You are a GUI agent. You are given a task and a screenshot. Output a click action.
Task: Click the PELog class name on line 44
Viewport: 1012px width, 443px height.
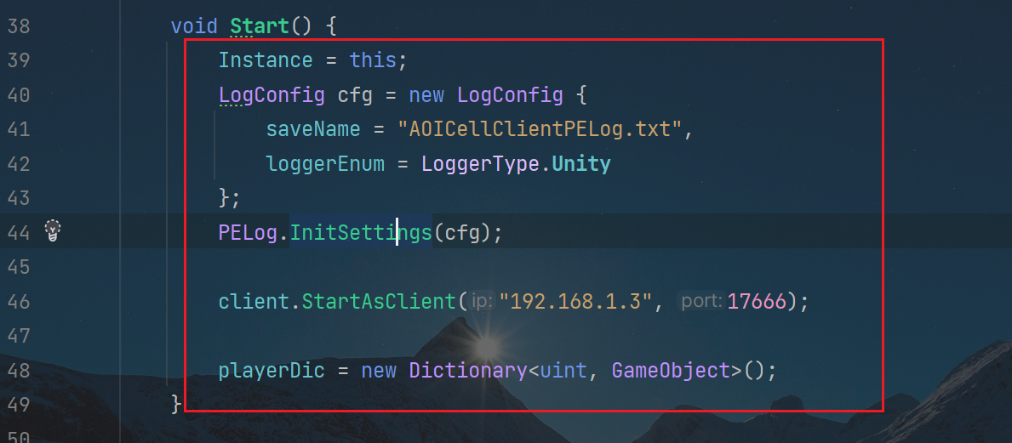click(248, 233)
